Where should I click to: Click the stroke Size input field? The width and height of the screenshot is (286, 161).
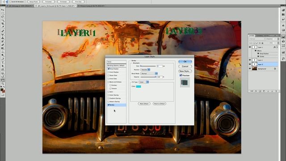click(x=160, y=66)
